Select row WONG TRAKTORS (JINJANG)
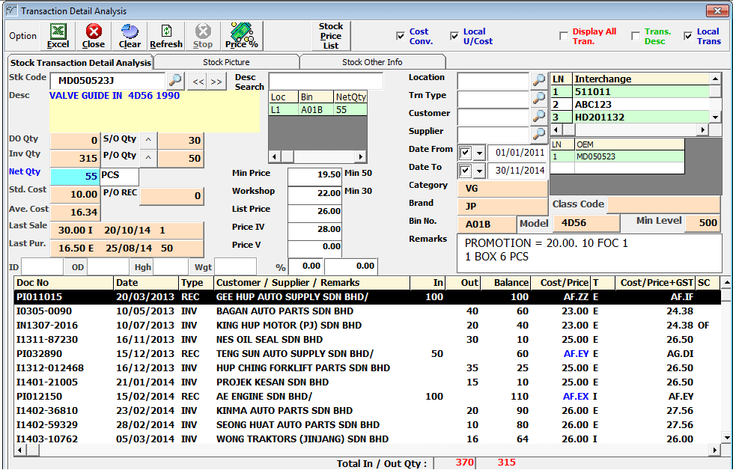 coord(368,439)
